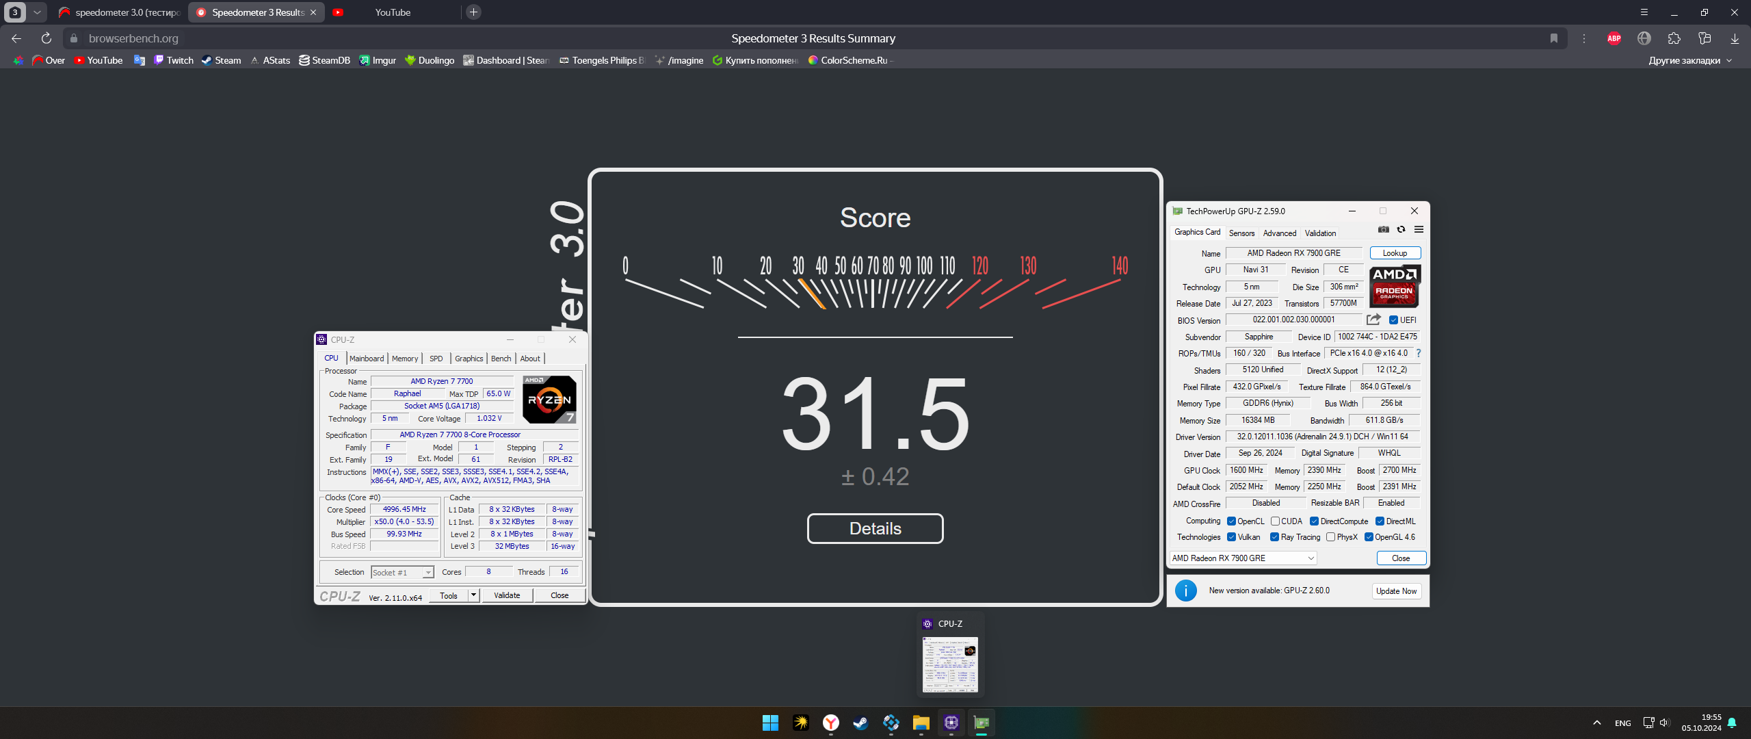Toggle the Ray Tracing checkbox
This screenshot has width=1751, height=739.
(x=1274, y=537)
